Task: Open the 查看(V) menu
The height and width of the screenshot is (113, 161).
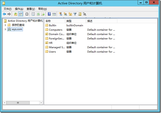Action: (x=31, y=9)
